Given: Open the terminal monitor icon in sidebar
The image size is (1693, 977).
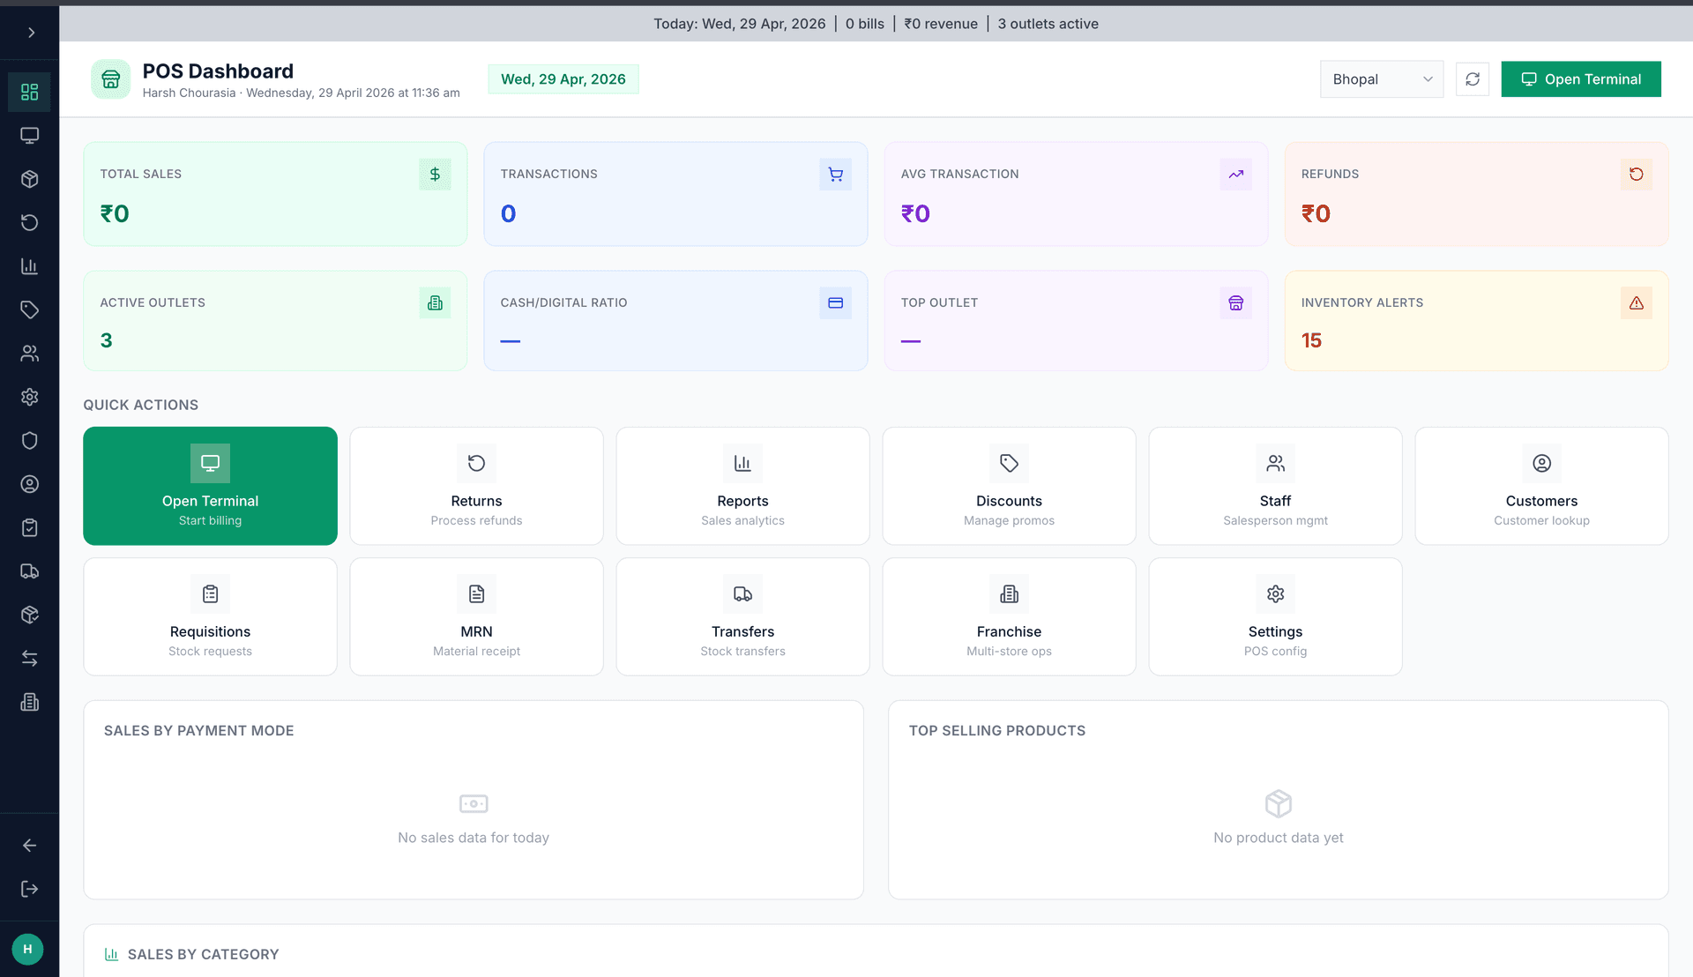Looking at the screenshot, I should [x=30, y=136].
